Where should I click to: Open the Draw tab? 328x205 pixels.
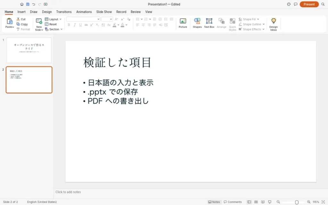(34, 12)
